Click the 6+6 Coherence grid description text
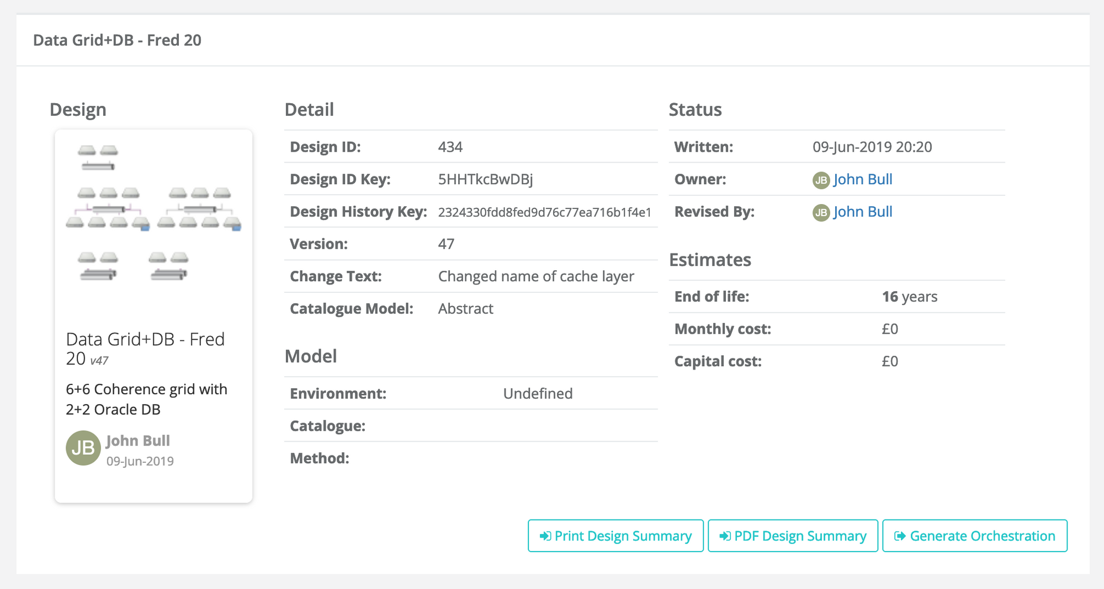Viewport: 1104px width, 589px height. click(x=146, y=399)
